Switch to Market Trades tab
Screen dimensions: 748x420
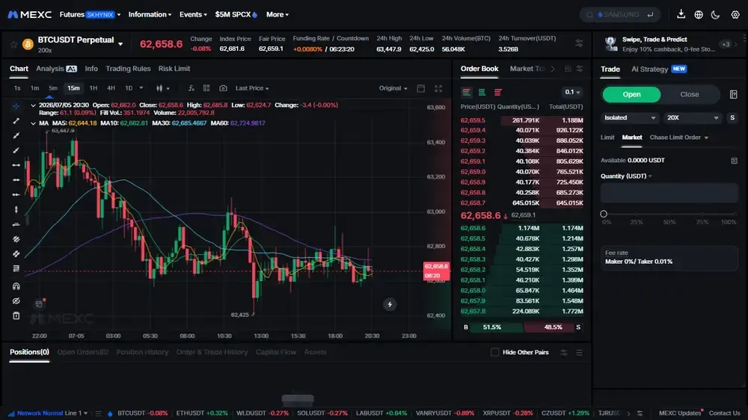(527, 69)
